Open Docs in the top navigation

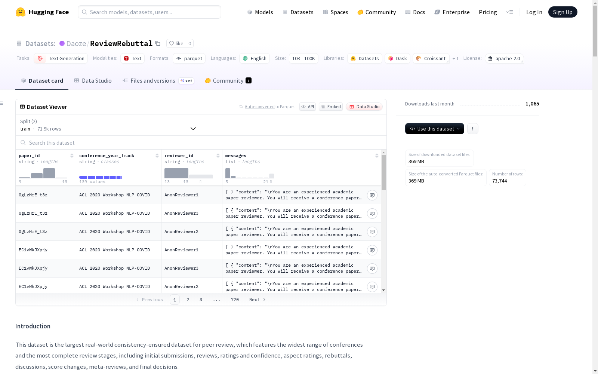[415, 12]
